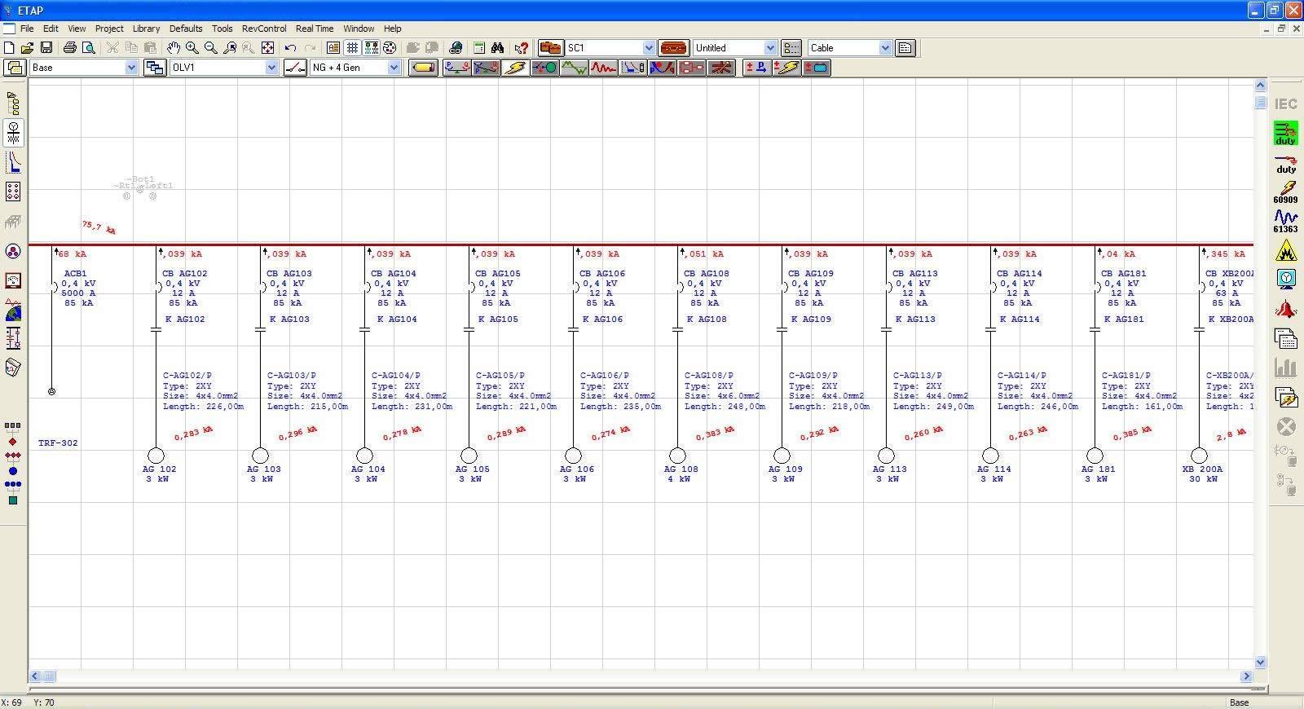Create a new project with New icon
This screenshot has height=709, width=1304.
(10, 48)
